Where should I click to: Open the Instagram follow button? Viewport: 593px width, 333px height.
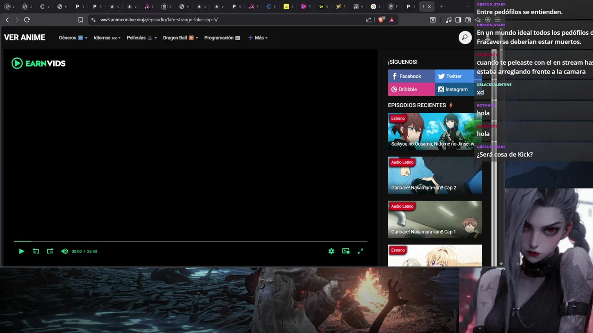pyautogui.click(x=454, y=89)
